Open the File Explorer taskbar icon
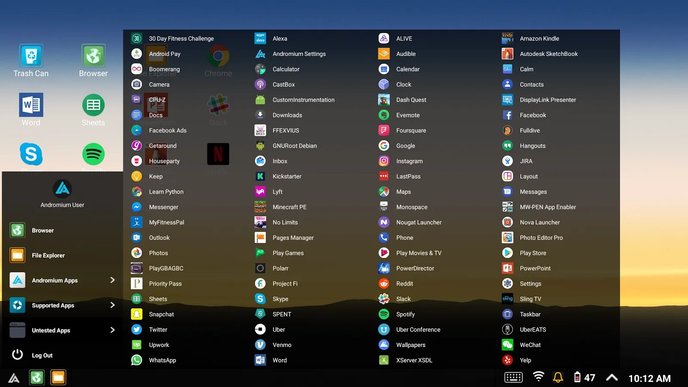The image size is (688, 387). (x=58, y=378)
